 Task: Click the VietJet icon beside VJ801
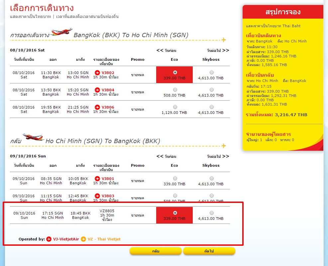pyautogui.click(x=97, y=178)
